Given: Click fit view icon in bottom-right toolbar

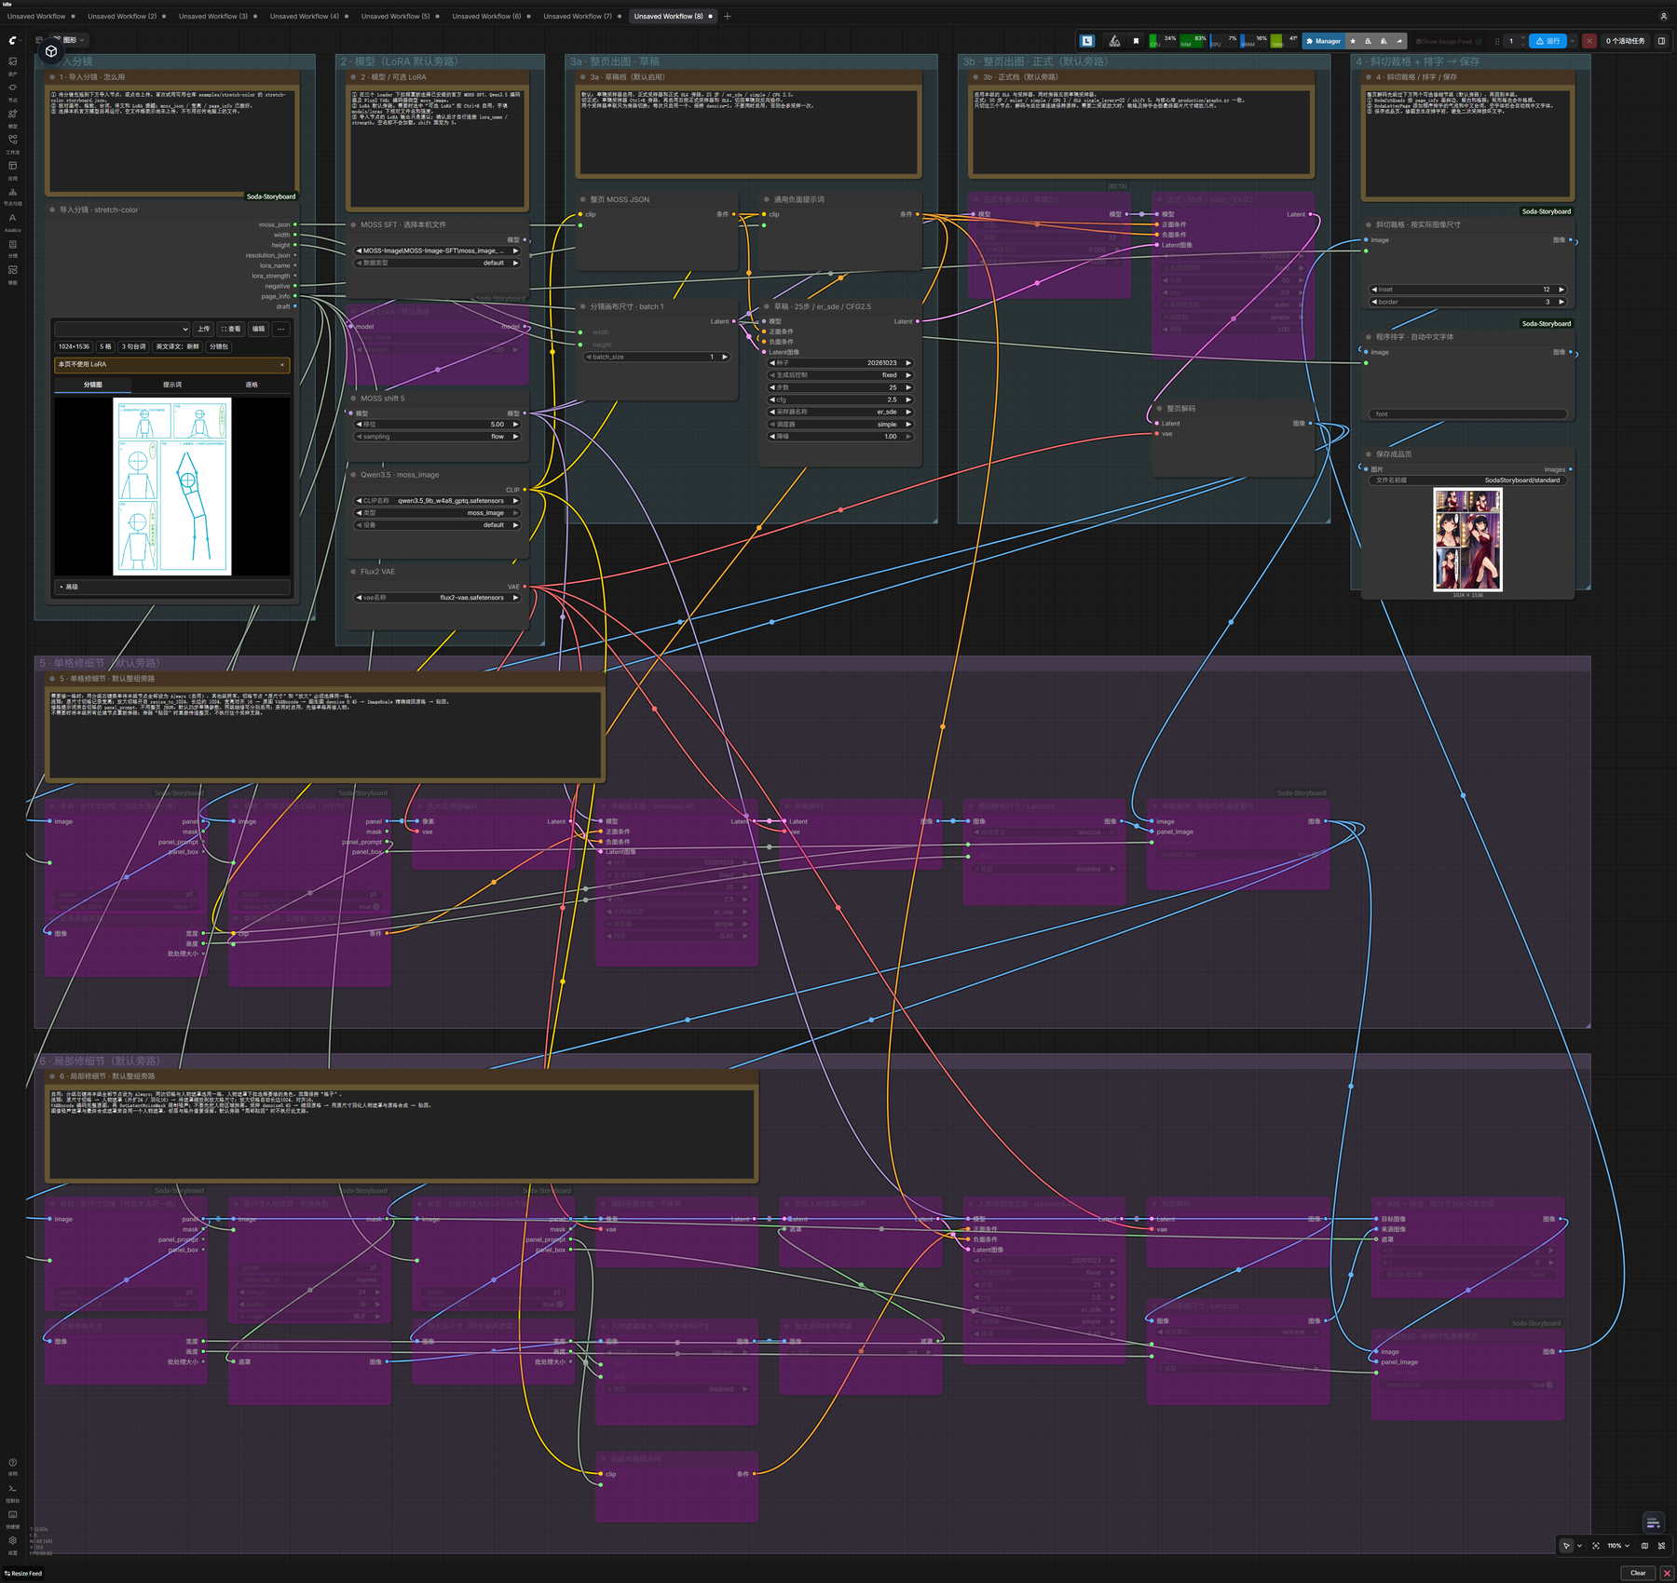Looking at the screenshot, I should coord(1596,1546).
